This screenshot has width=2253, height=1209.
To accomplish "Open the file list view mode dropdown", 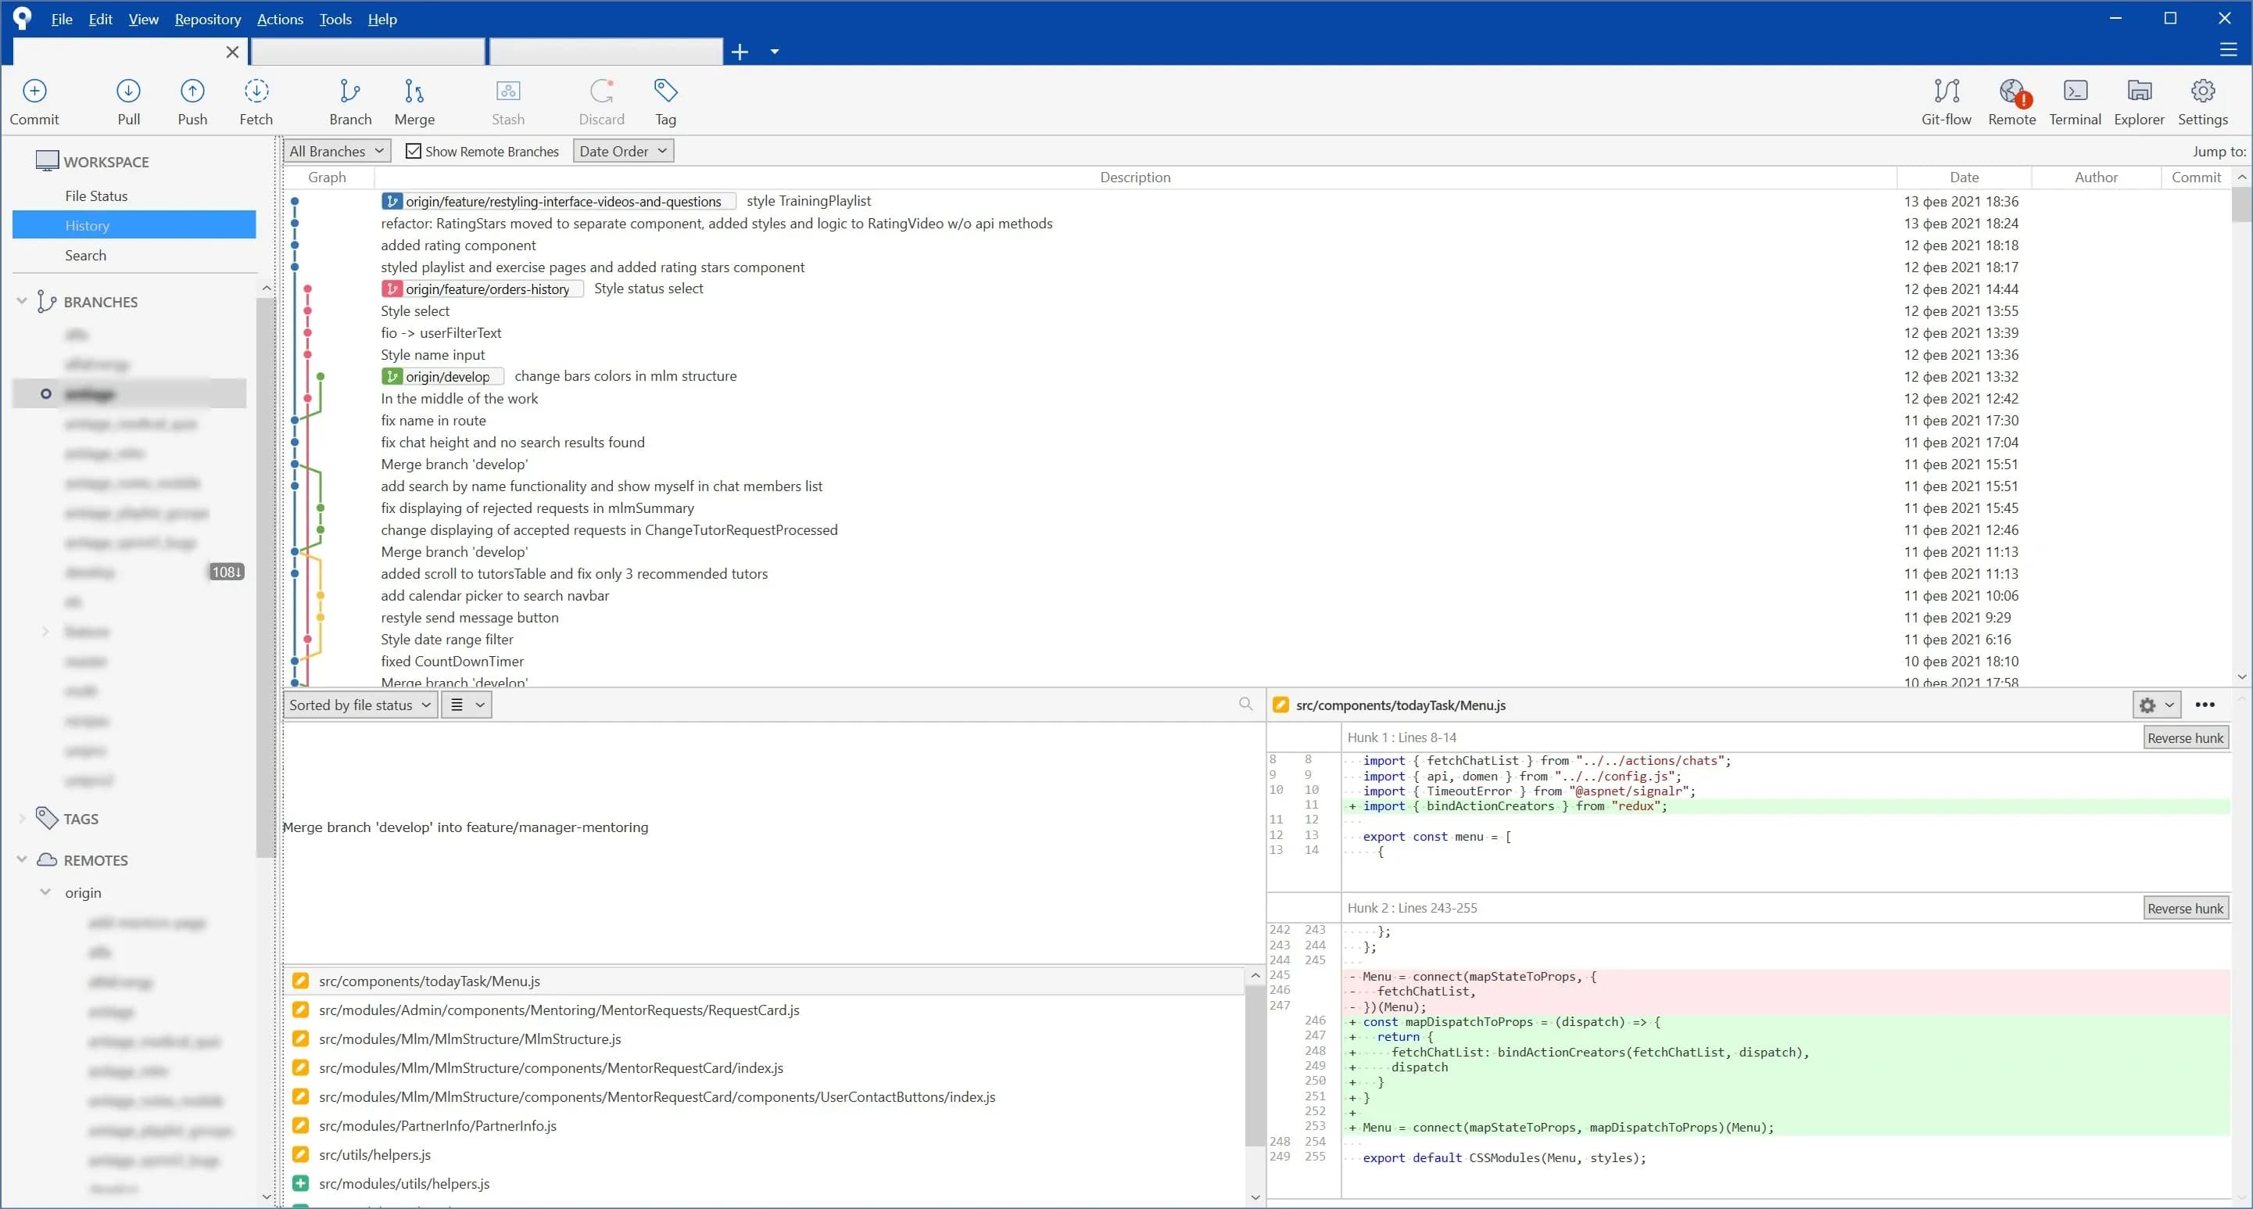I will click(466, 705).
